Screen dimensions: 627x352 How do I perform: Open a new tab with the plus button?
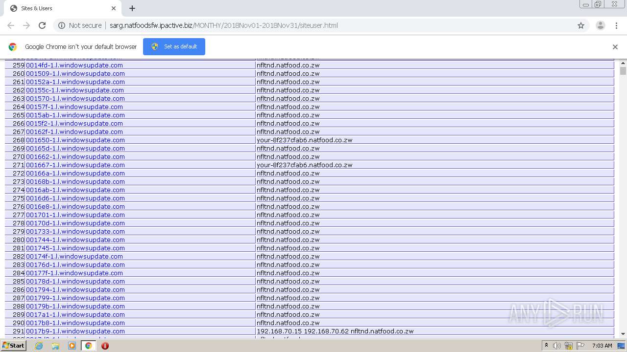tap(132, 8)
